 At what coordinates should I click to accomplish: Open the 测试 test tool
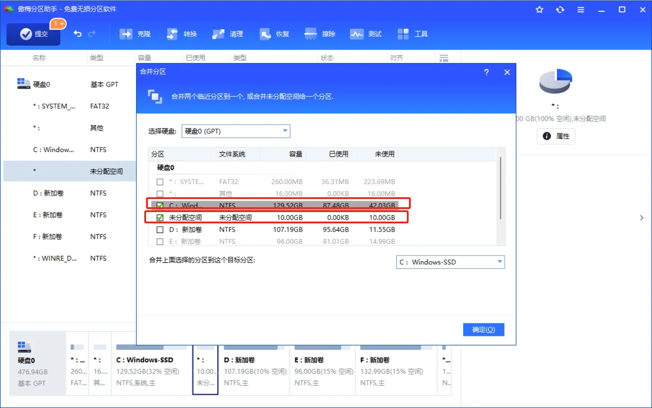(x=366, y=34)
